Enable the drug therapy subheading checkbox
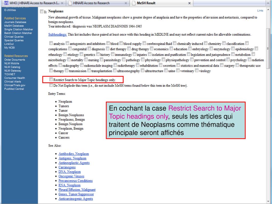 tap(129, 48)
